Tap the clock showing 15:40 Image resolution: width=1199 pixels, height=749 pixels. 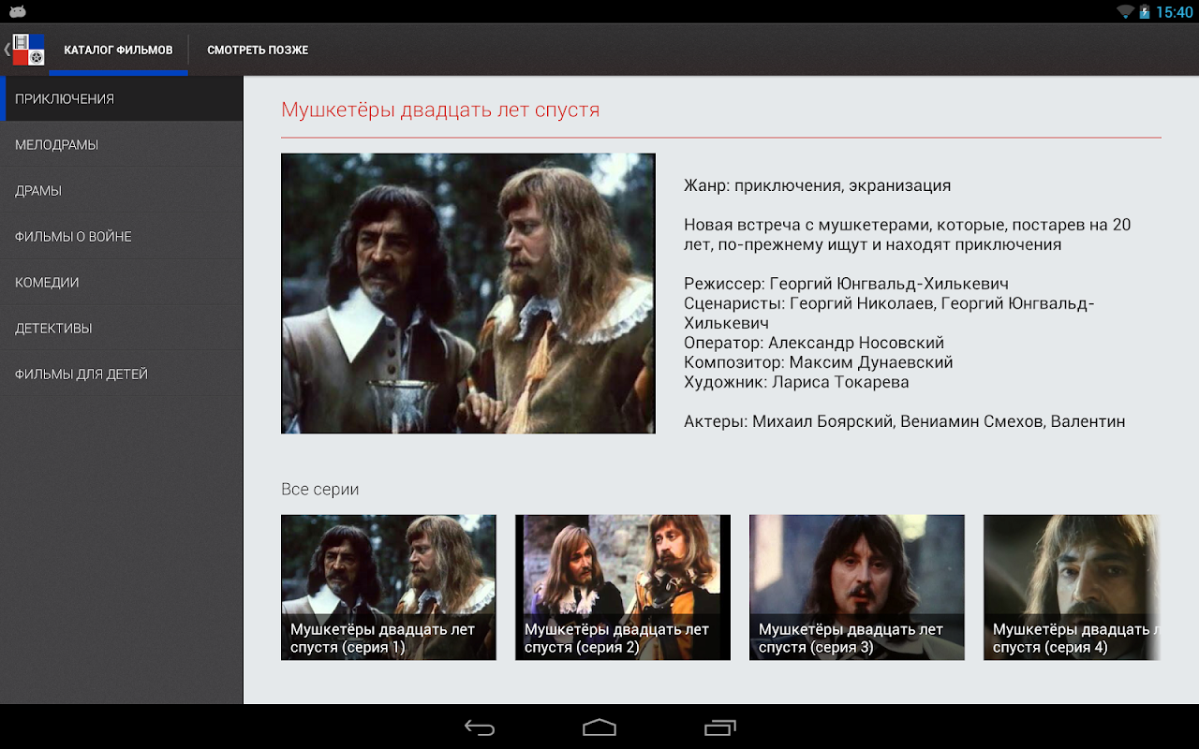point(1175,12)
